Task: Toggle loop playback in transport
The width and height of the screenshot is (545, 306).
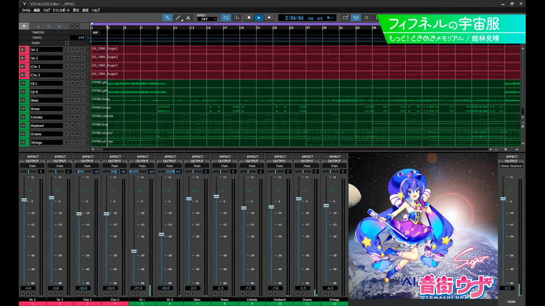Action: pos(226,18)
